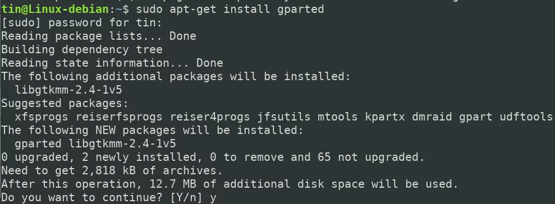Image resolution: width=555 pixels, height=204 pixels.
Task: Click the Reading package lists line
Action: pyautogui.click(x=99, y=36)
